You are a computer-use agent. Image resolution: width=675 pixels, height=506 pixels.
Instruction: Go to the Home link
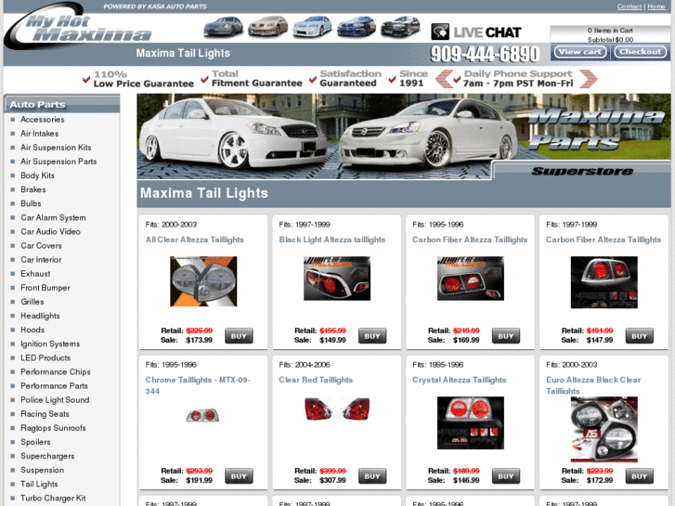pyautogui.click(x=656, y=6)
